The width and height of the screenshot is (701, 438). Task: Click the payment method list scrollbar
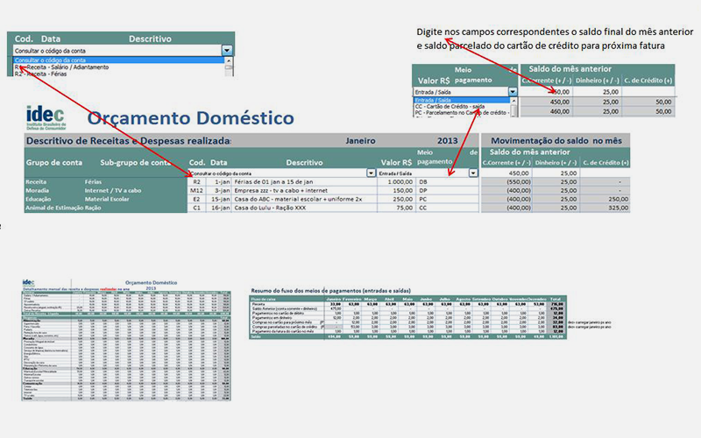coord(513,106)
